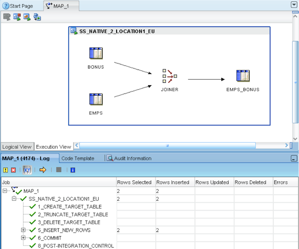Click the canvas scroll up arrow
The height and width of the screenshot is (249, 299).
point(295,16)
